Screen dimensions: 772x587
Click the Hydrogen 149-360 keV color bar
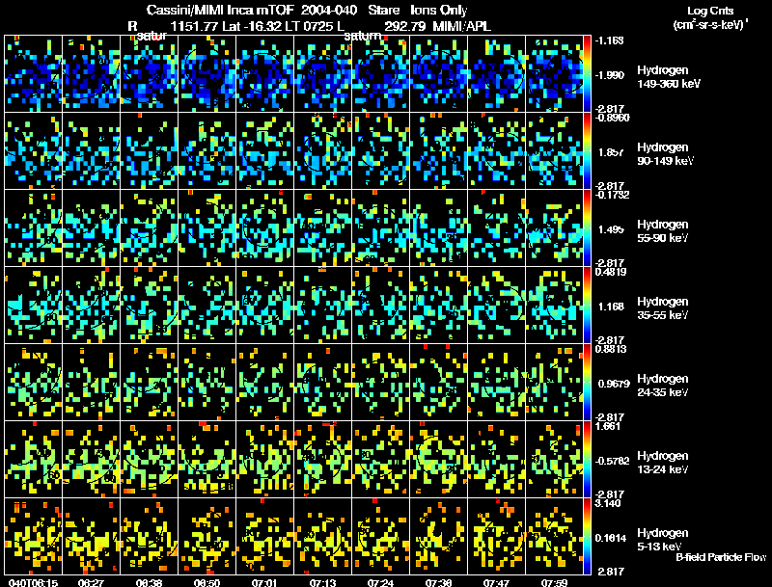(587, 73)
